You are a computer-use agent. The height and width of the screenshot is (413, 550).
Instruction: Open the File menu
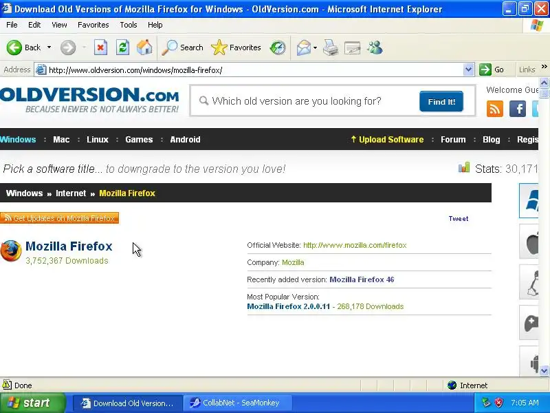12,25
